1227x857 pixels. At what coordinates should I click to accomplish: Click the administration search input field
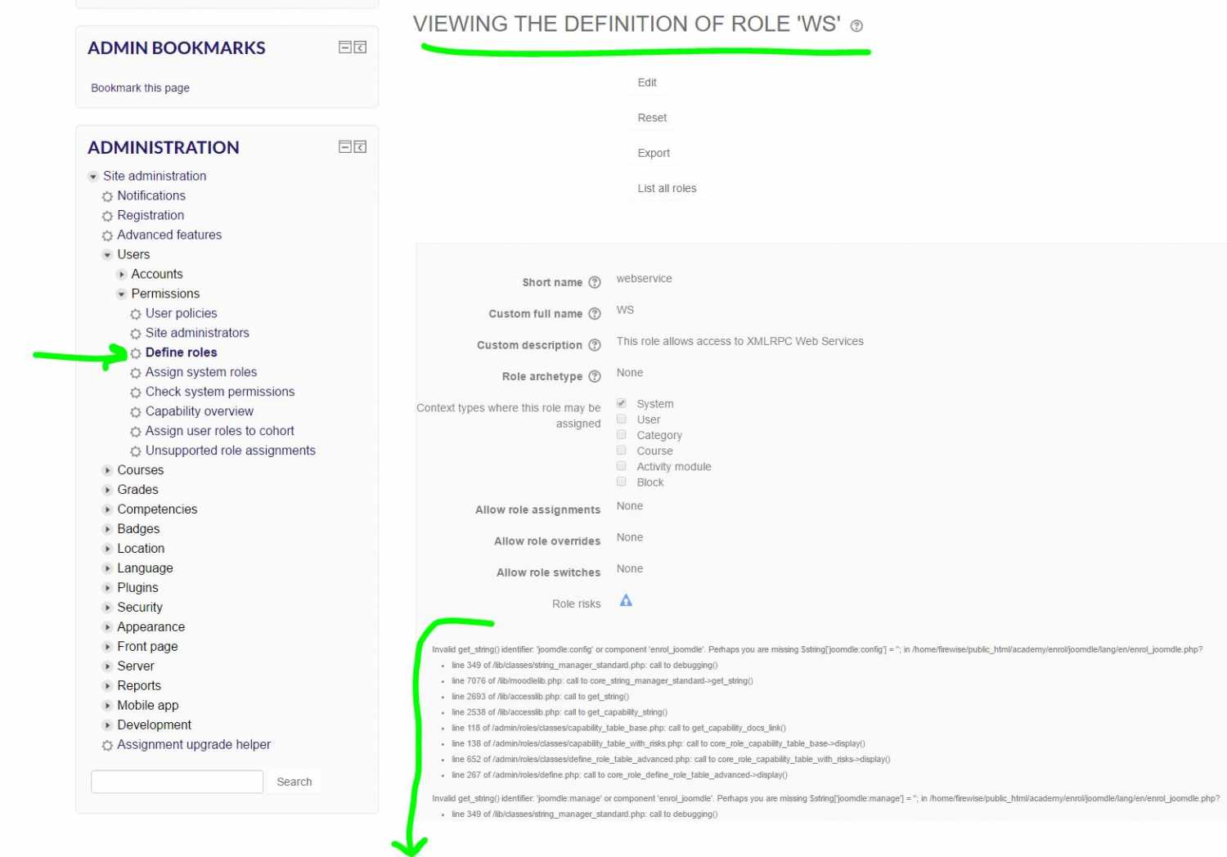click(177, 782)
